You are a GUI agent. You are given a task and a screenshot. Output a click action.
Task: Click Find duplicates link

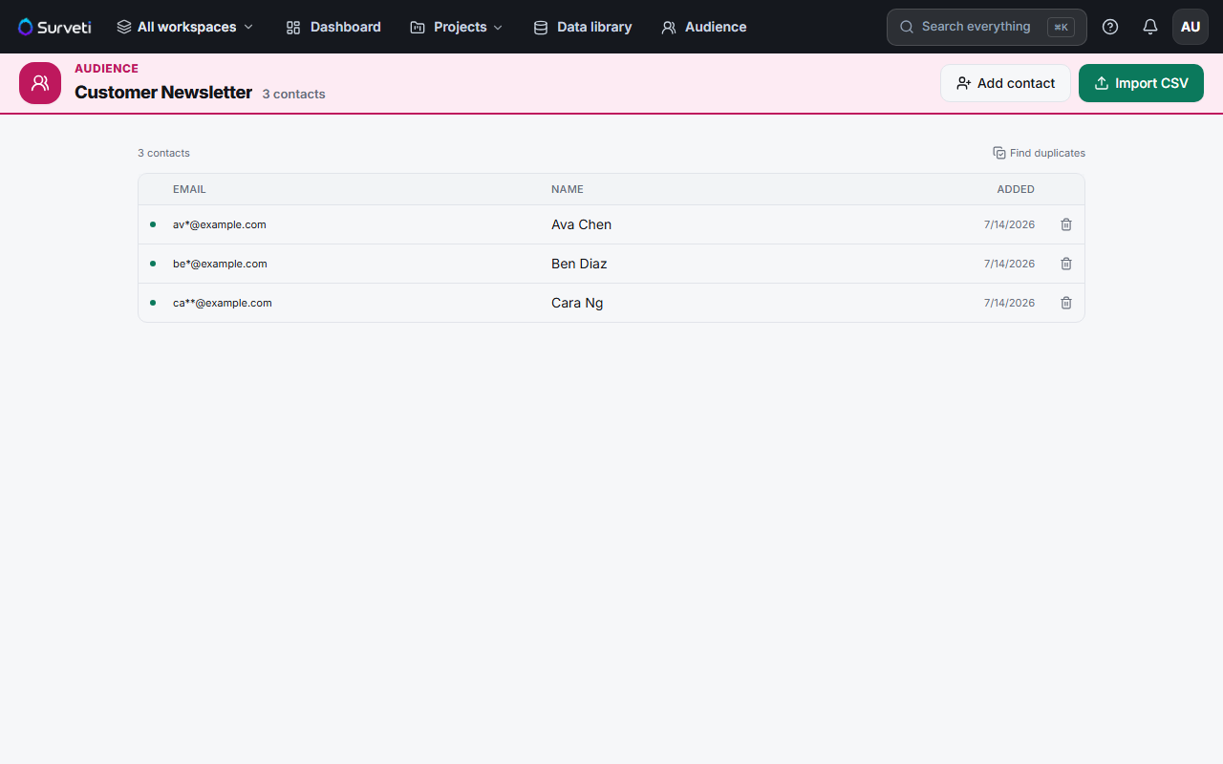point(1039,153)
